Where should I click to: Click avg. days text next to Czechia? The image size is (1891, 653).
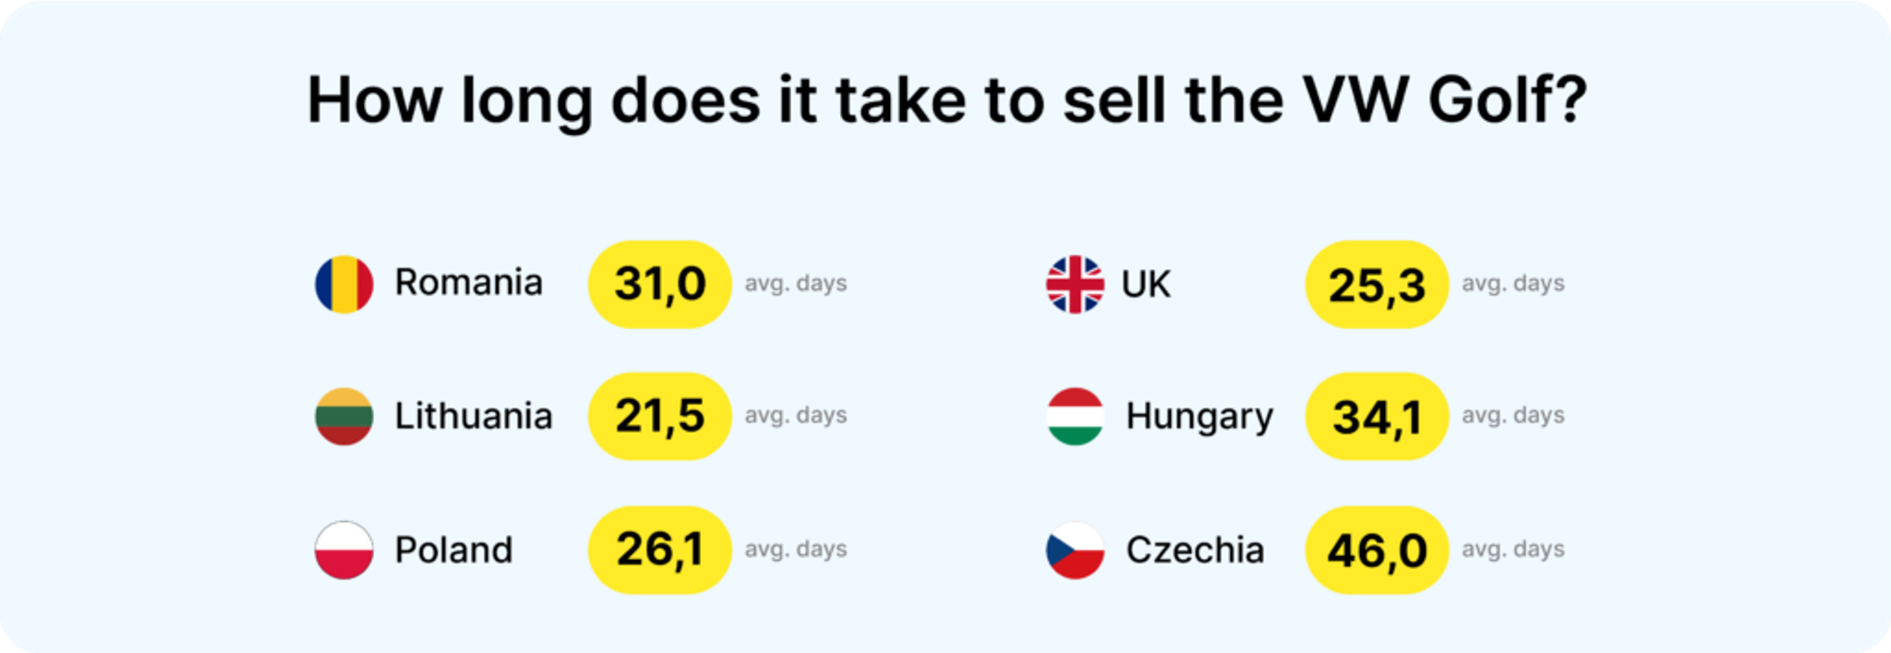click(1512, 550)
